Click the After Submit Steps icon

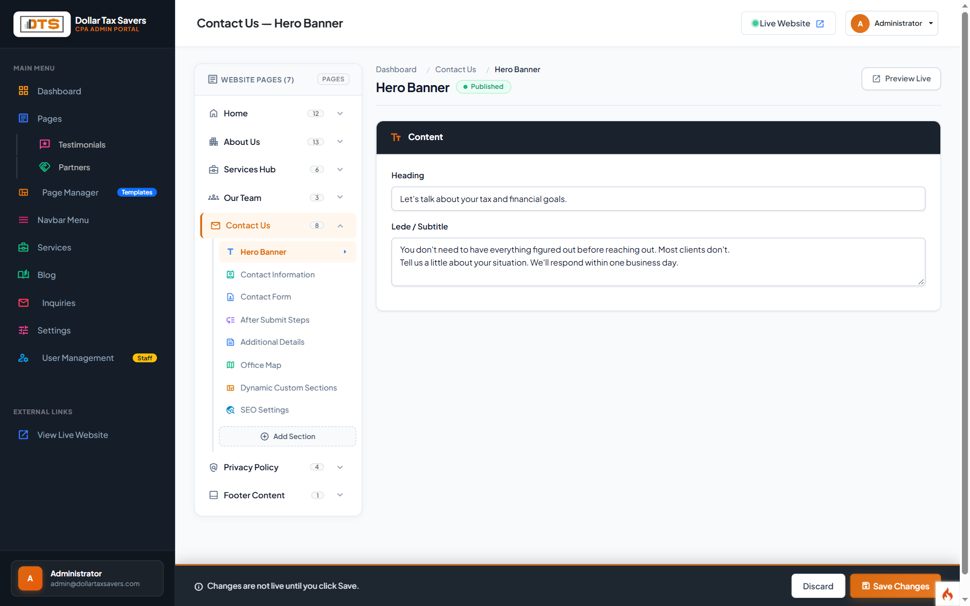tap(231, 320)
